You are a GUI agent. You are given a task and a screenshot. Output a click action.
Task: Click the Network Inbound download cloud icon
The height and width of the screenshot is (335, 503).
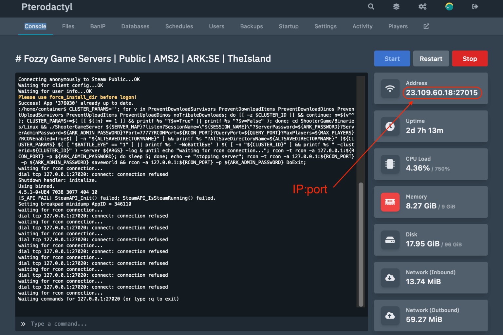click(390, 278)
